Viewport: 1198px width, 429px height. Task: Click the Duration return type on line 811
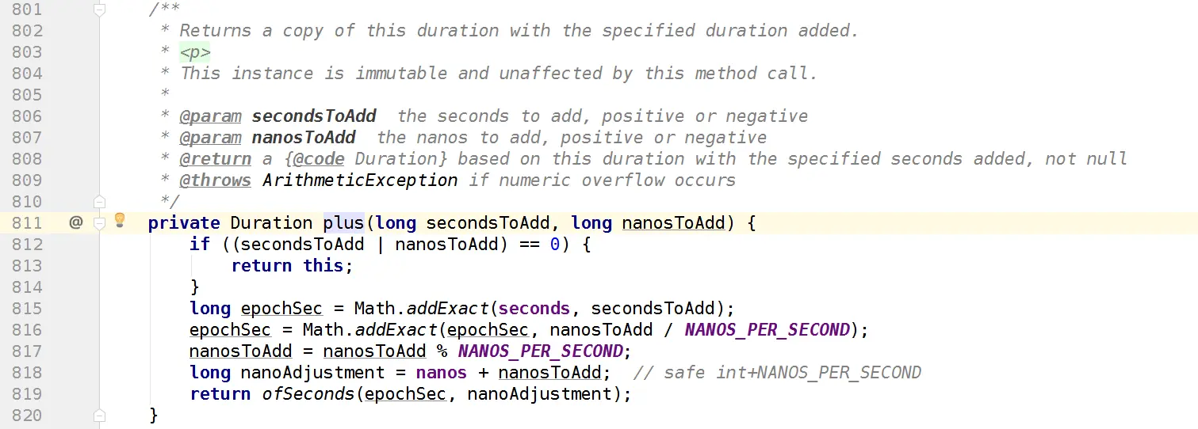(x=271, y=223)
